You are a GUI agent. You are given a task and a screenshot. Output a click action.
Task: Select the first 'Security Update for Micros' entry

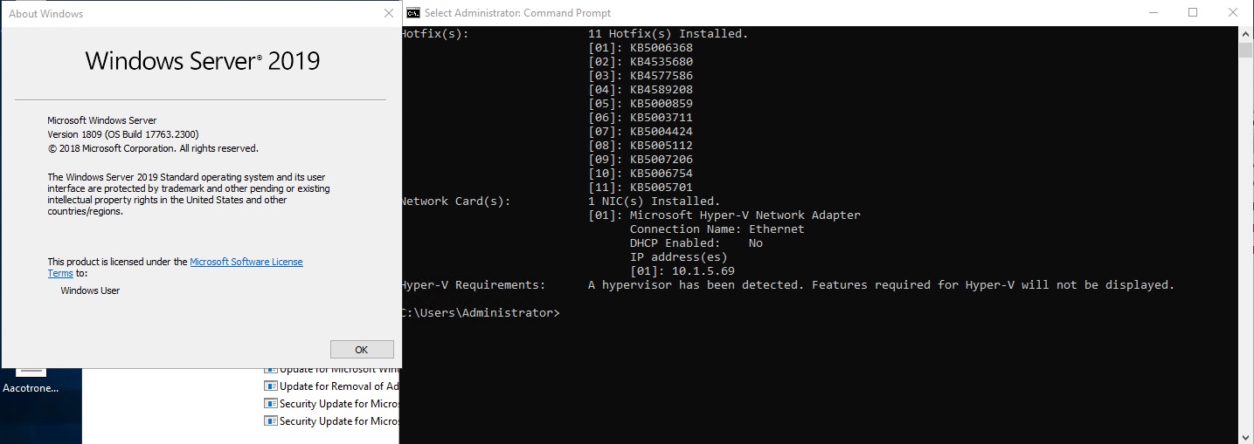[332, 404]
